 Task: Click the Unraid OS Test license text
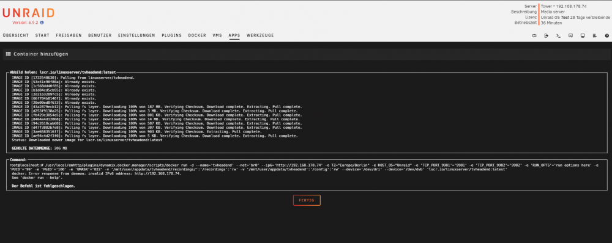click(x=575, y=18)
